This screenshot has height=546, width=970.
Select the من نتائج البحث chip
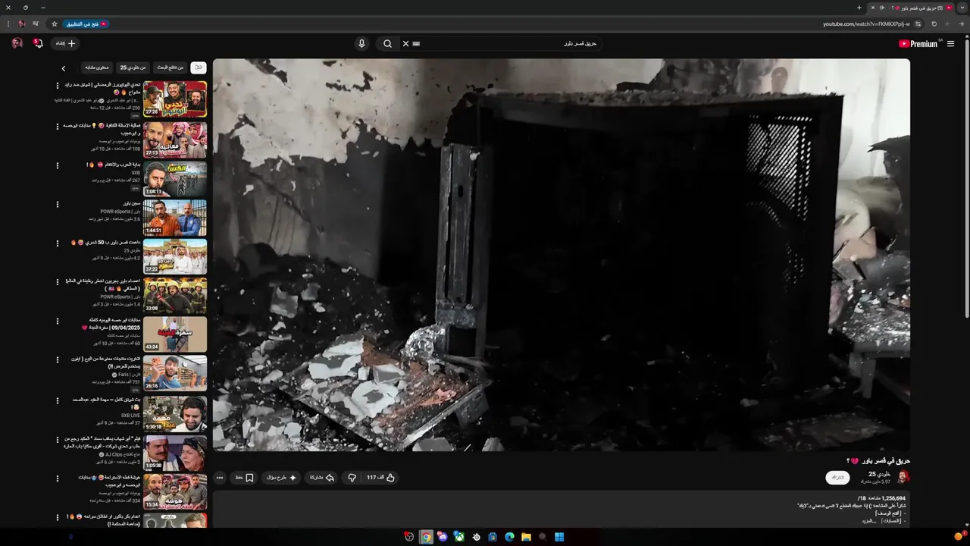coord(170,67)
